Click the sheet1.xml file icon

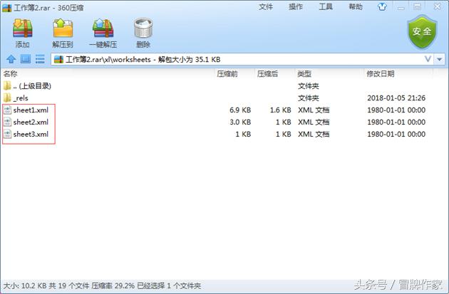coord(8,110)
